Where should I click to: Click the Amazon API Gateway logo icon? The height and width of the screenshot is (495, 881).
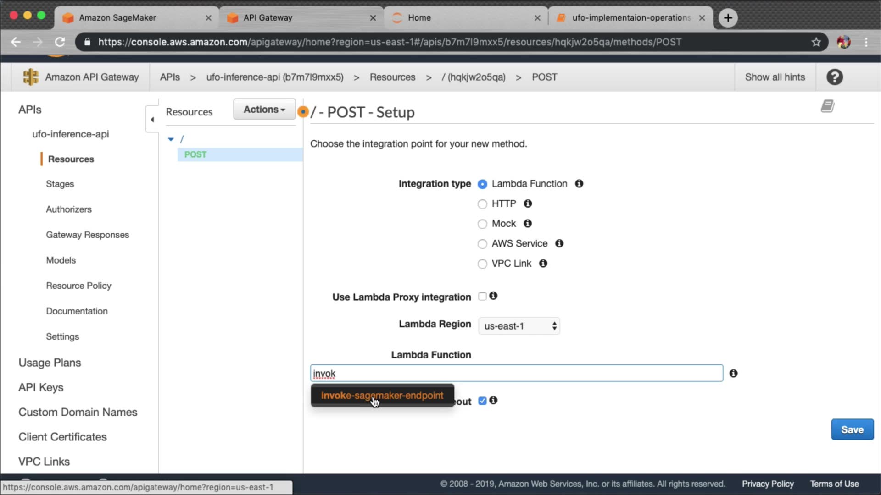tap(31, 77)
